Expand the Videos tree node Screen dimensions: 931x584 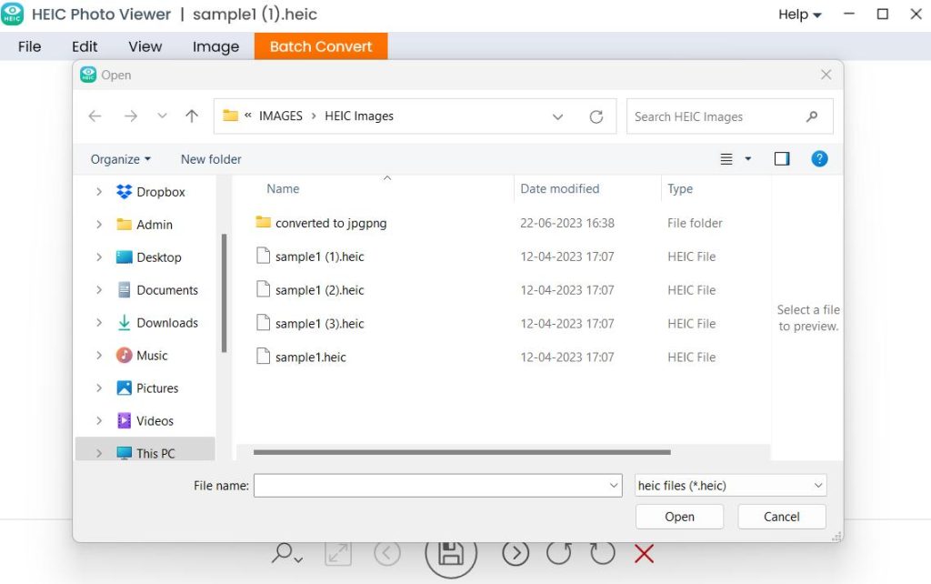point(99,420)
